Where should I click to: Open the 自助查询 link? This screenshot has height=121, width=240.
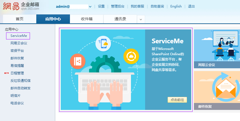tap(157, 6)
